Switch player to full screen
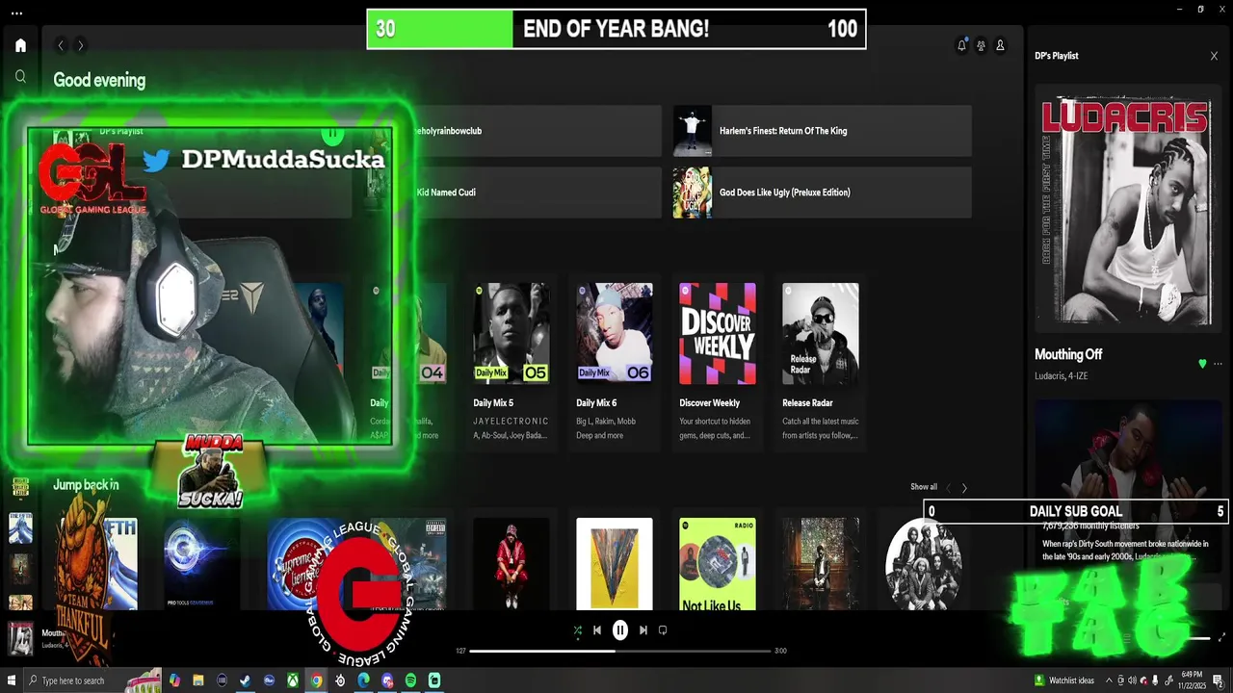Viewport: 1233px width, 693px height. tap(1223, 637)
